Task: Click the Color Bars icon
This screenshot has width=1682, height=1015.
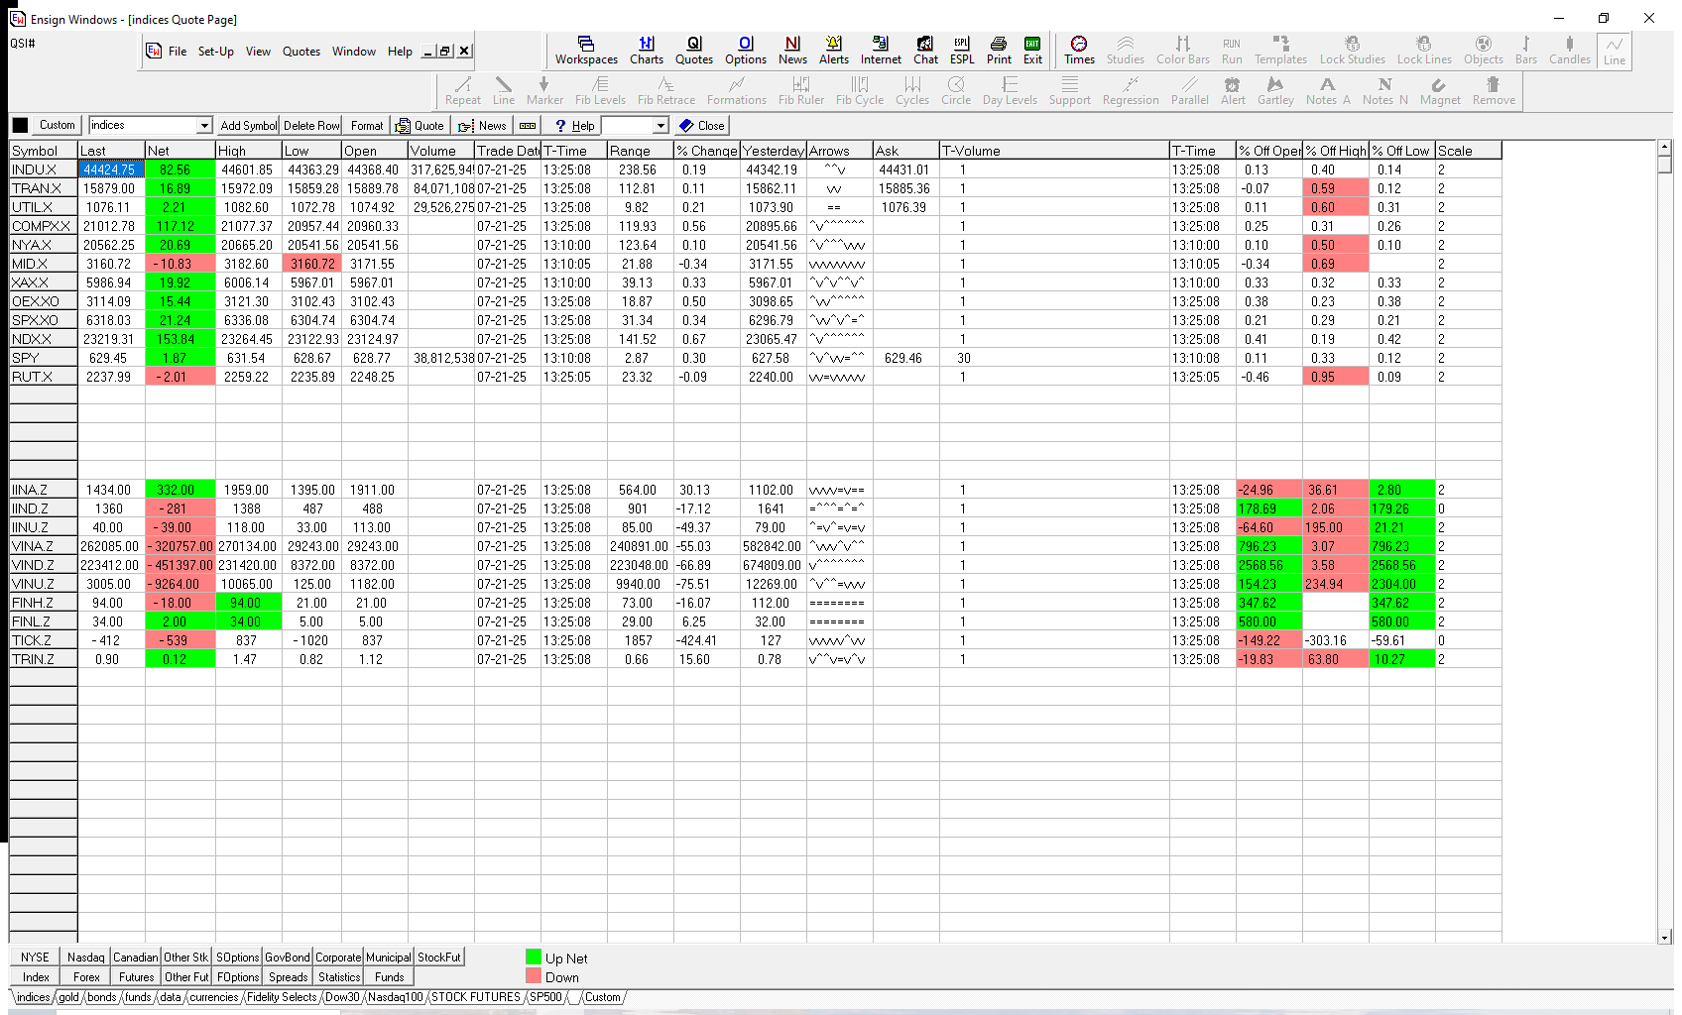Action: (x=1183, y=51)
